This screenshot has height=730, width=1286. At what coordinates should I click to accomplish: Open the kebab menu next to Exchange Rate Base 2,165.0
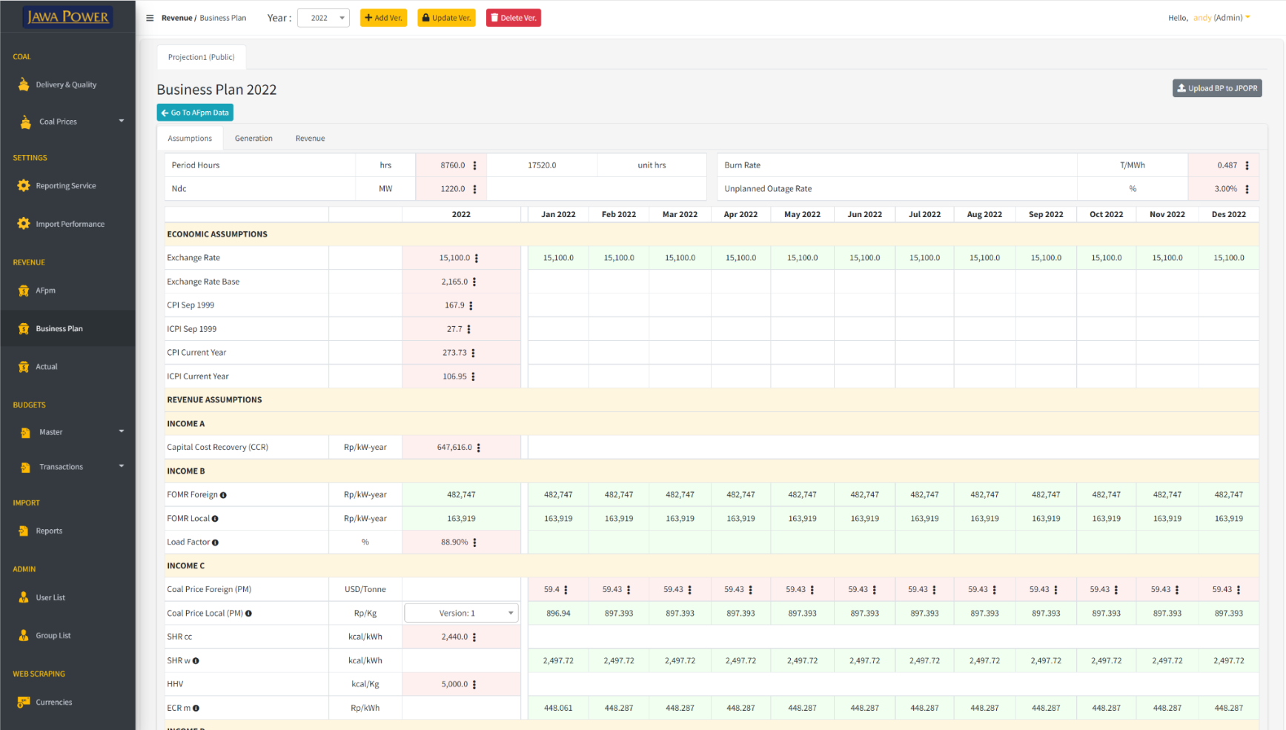coord(474,282)
